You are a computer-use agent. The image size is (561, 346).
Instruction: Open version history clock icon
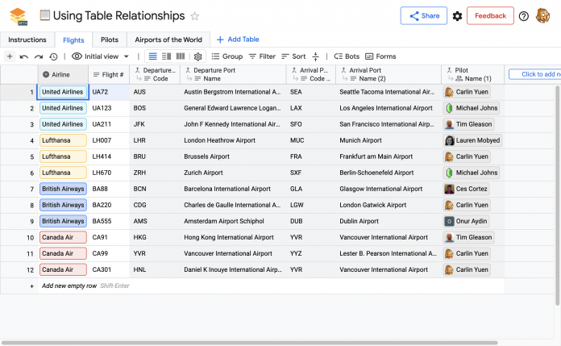[53, 56]
